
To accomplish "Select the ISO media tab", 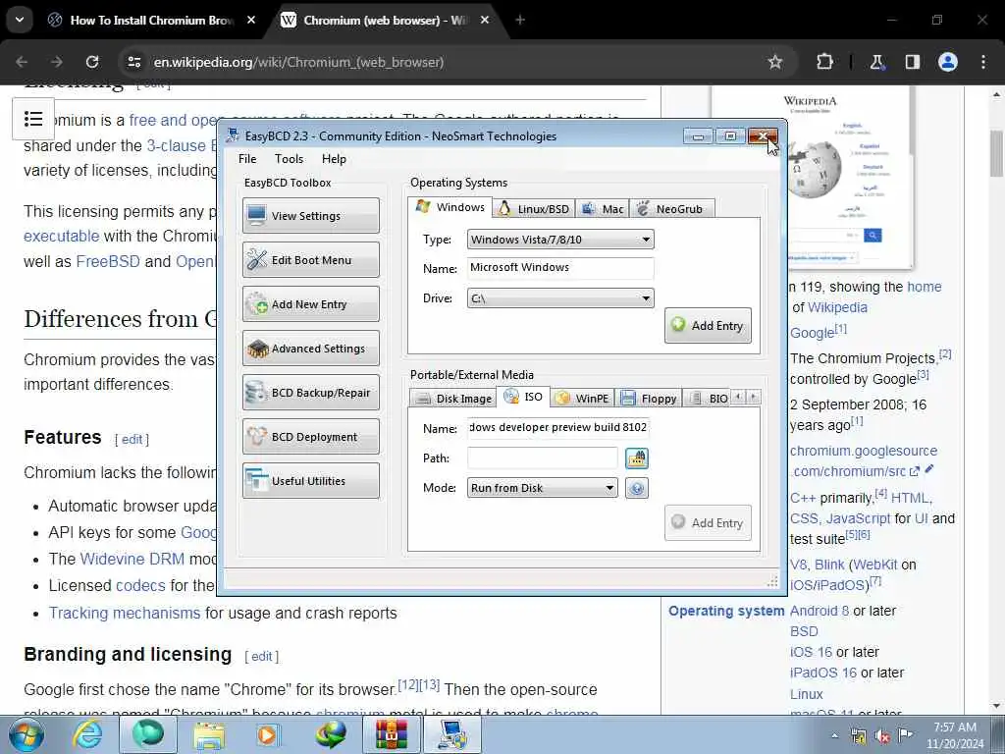I will [524, 397].
